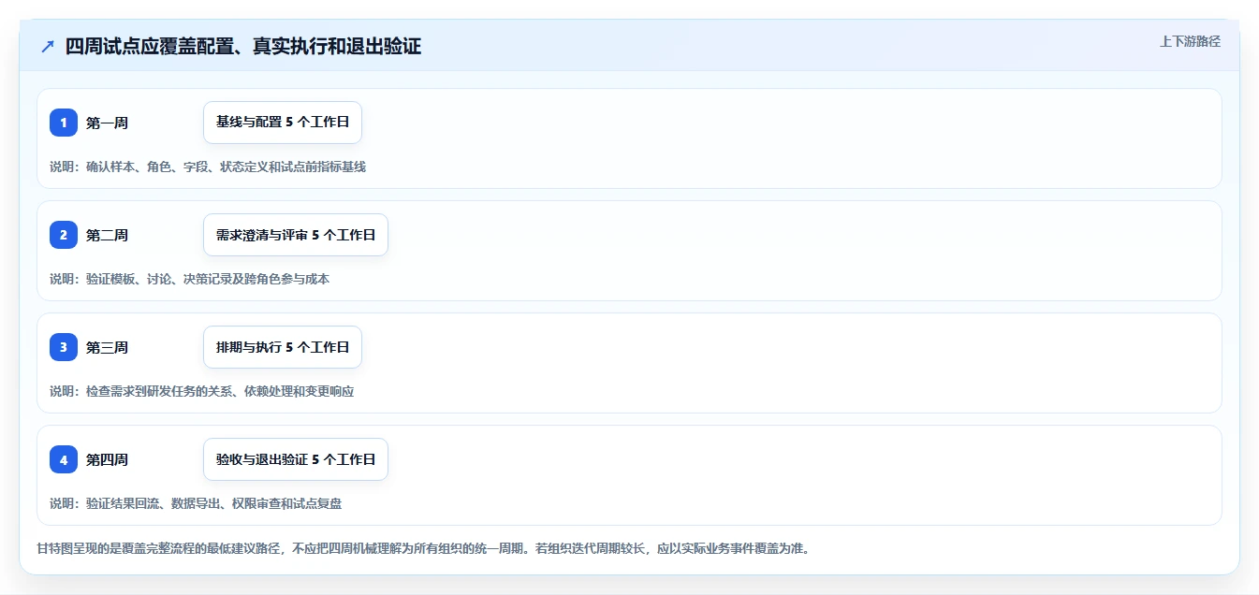This screenshot has height=595, width=1259.
Task: Click the step number 4 badge
Action: coord(64,459)
